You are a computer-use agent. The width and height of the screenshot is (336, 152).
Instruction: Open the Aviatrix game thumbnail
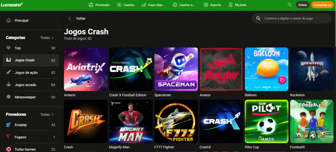86,69
